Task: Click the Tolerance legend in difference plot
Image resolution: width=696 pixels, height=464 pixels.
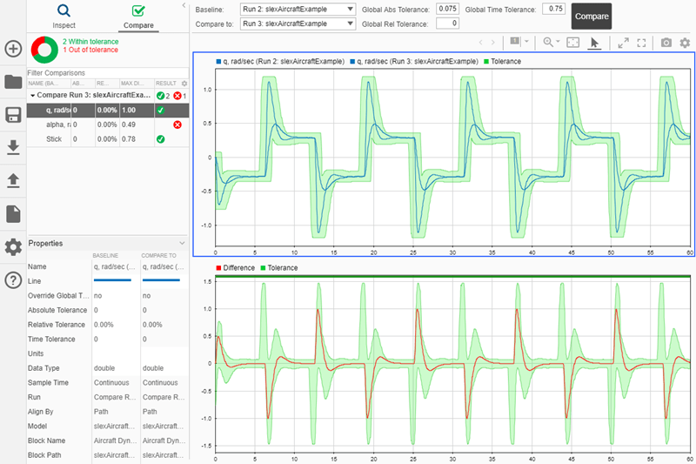Action: tap(278, 268)
